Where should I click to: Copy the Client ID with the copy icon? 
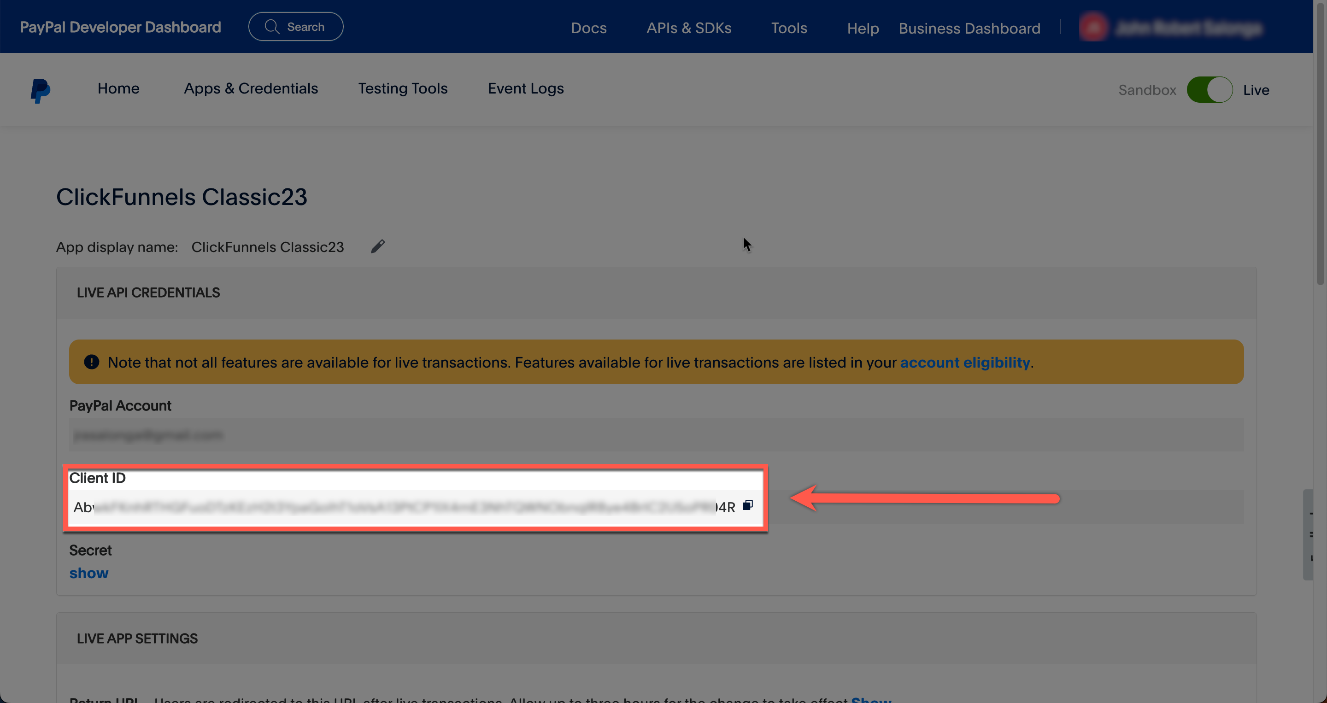point(747,505)
